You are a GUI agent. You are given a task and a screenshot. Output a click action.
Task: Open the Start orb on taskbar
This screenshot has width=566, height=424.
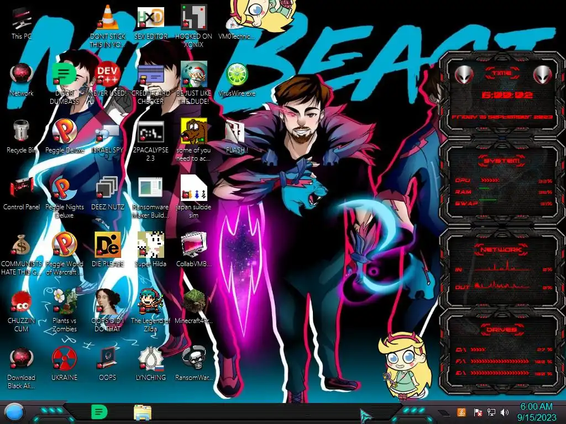(14, 412)
